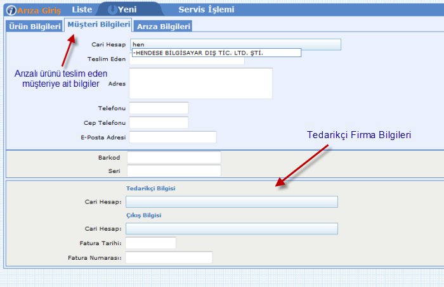The width and height of the screenshot is (444, 287).
Task: Click the round icon on the Yeni tab
Action: (x=112, y=10)
